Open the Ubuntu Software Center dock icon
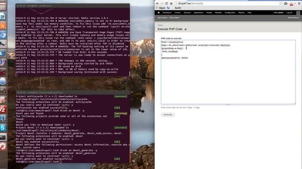This screenshot has width=302, height=169. click(3, 26)
